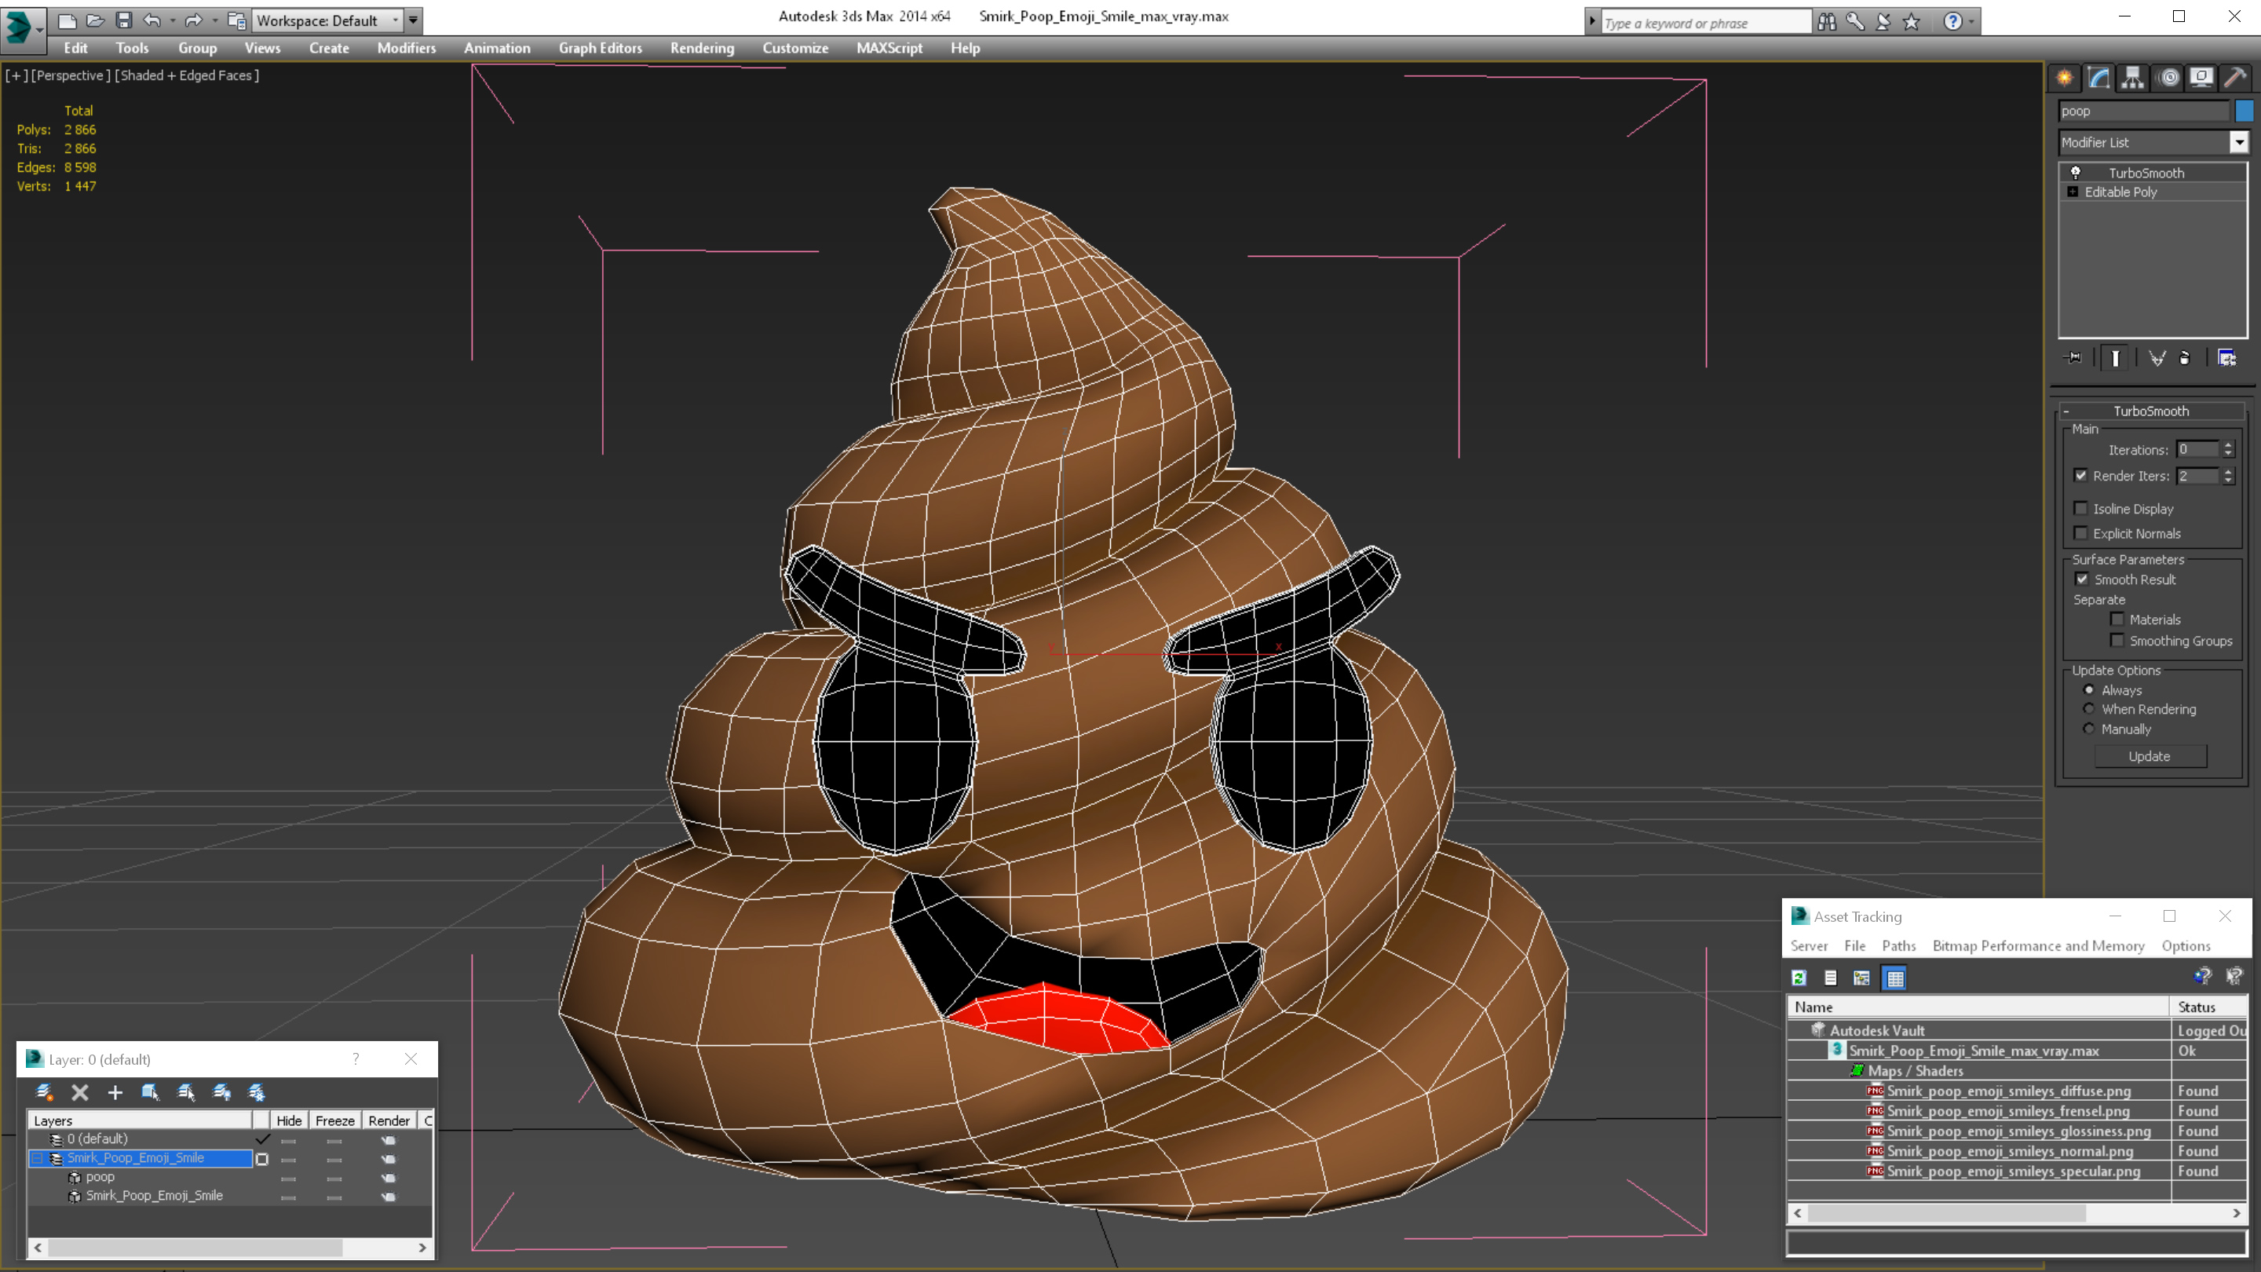Switch Asset Tracking to table view icon
Viewport: 2261px width, 1272px height.
click(1895, 977)
